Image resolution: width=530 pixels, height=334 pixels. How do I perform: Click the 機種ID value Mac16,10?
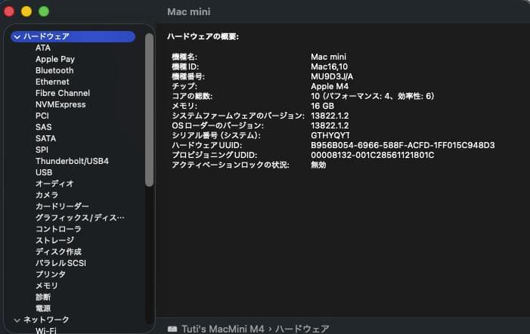[x=329, y=66]
